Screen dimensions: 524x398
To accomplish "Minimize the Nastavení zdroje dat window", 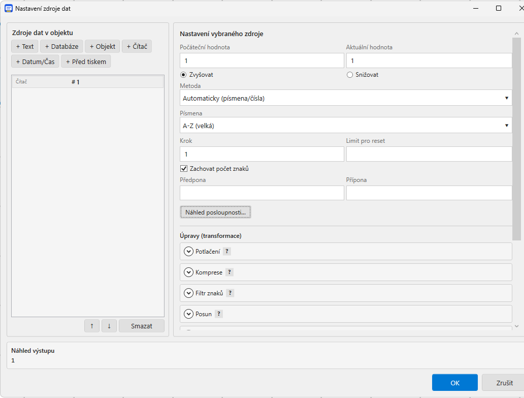I will [x=476, y=8].
